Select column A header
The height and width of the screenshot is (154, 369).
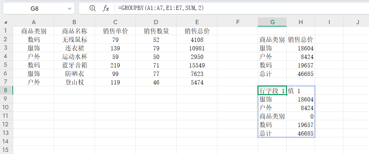34,22
